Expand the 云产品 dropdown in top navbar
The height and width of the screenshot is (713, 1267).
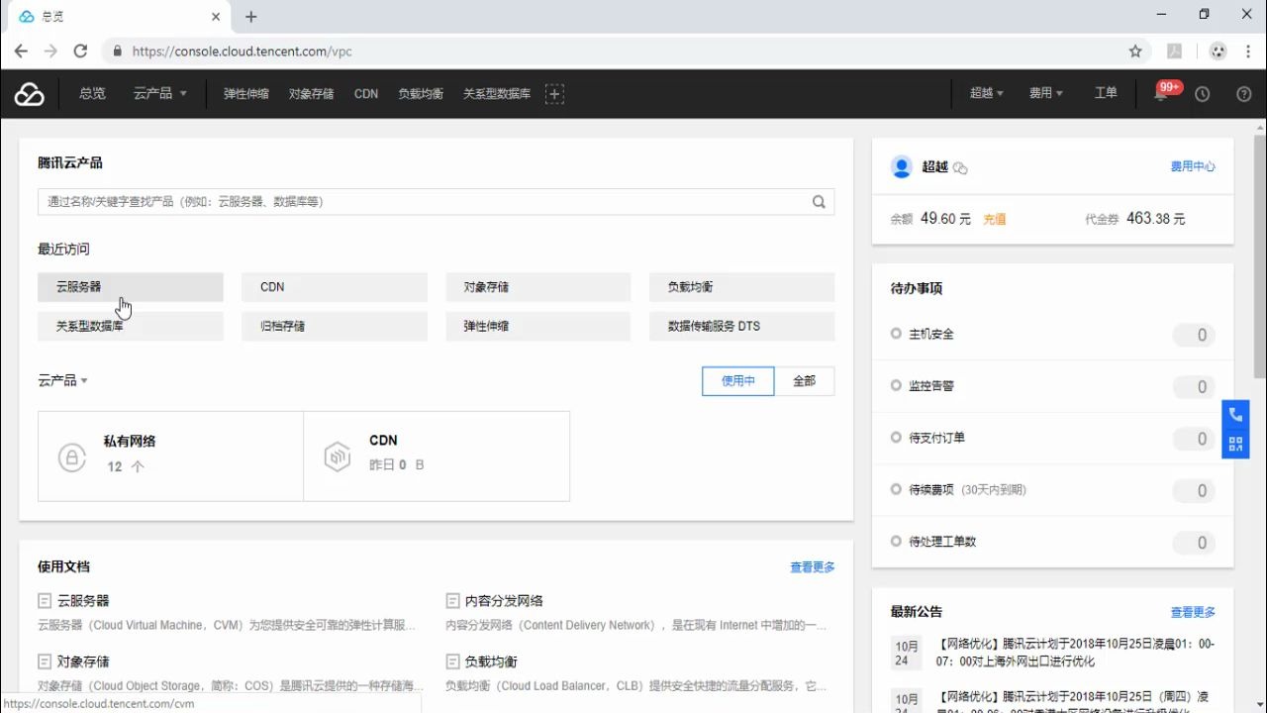coord(160,94)
